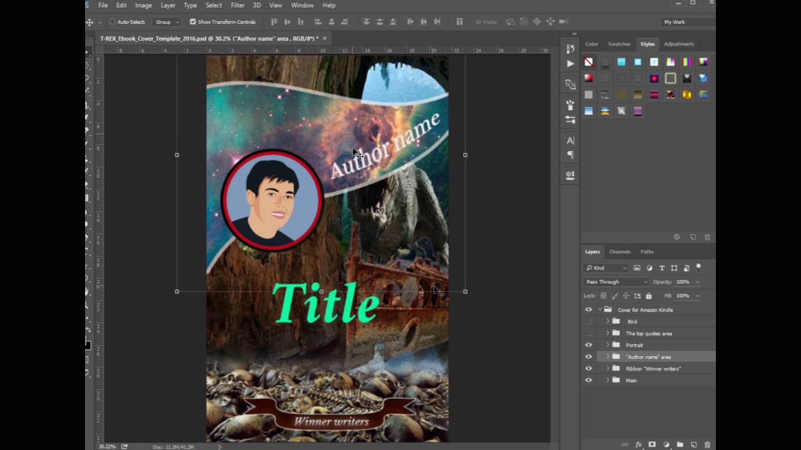Open the Actions panel play icon
801x450 pixels.
(x=570, y=63)
